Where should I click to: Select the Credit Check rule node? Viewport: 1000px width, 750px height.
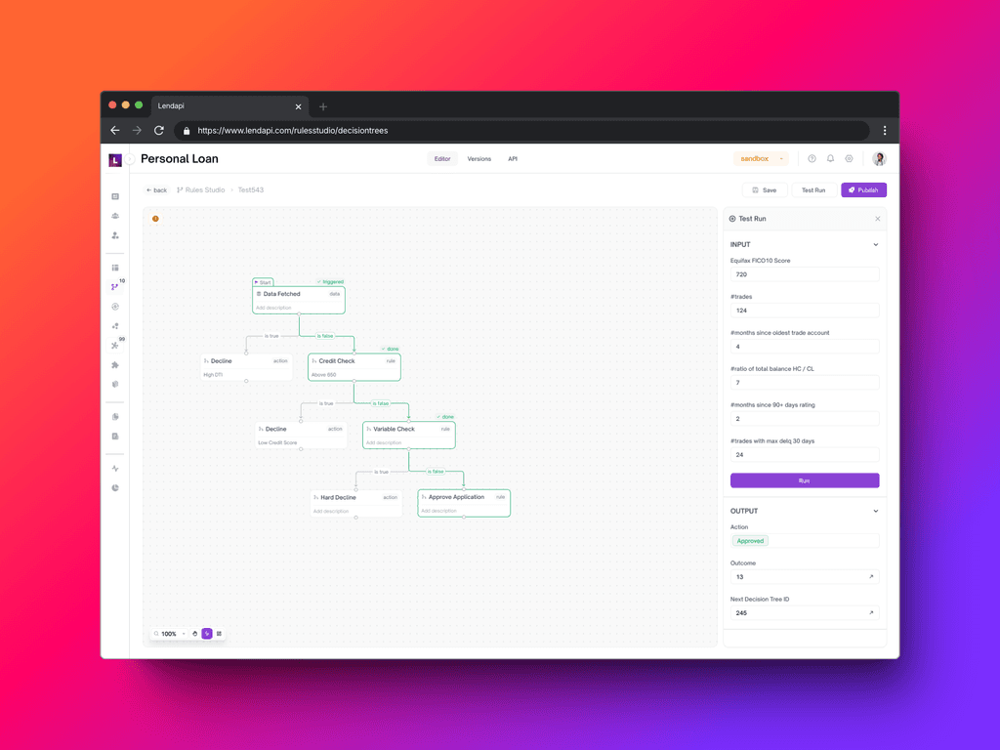354,367
